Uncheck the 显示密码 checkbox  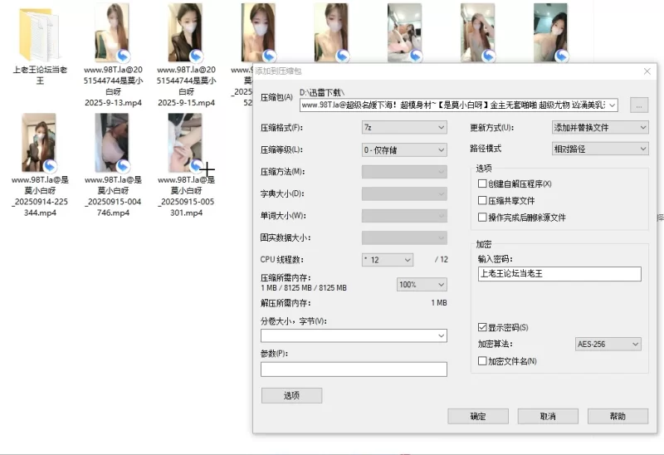coord(482,327)
